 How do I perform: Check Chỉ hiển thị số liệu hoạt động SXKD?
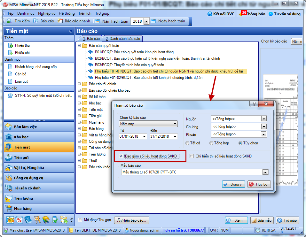[192, 156]
